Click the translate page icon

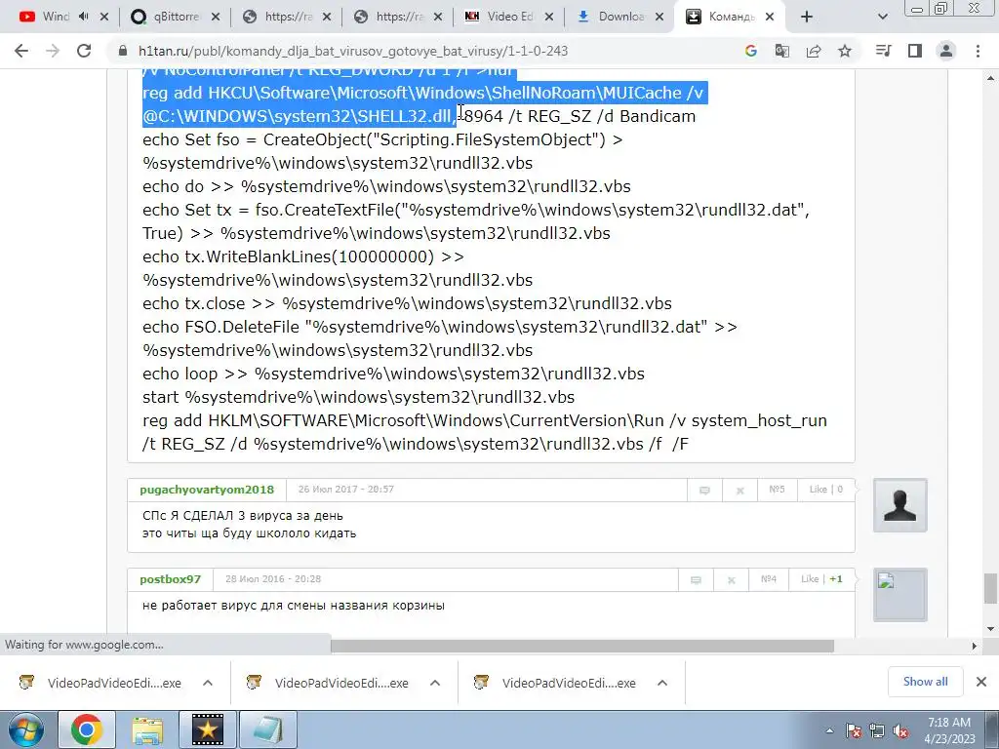click(x=781, y=51)
